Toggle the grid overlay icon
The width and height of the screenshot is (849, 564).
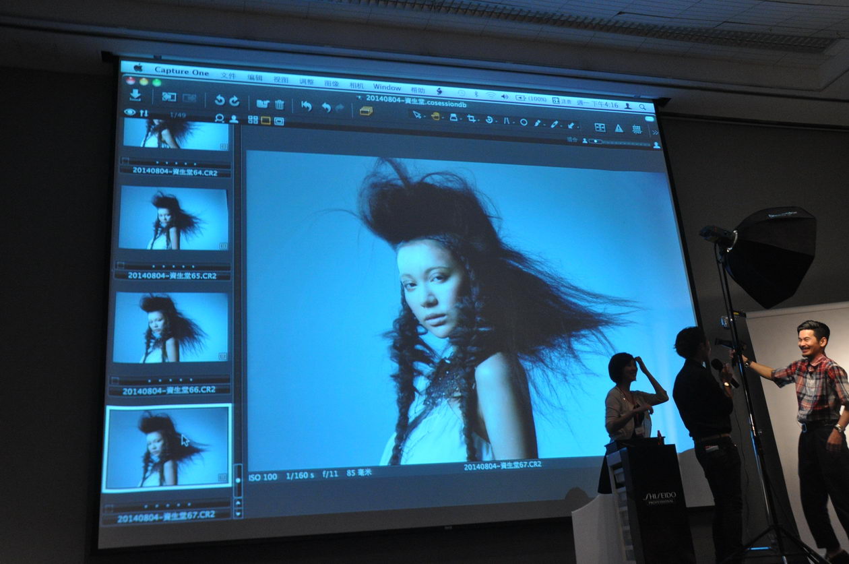coord(637,129)
